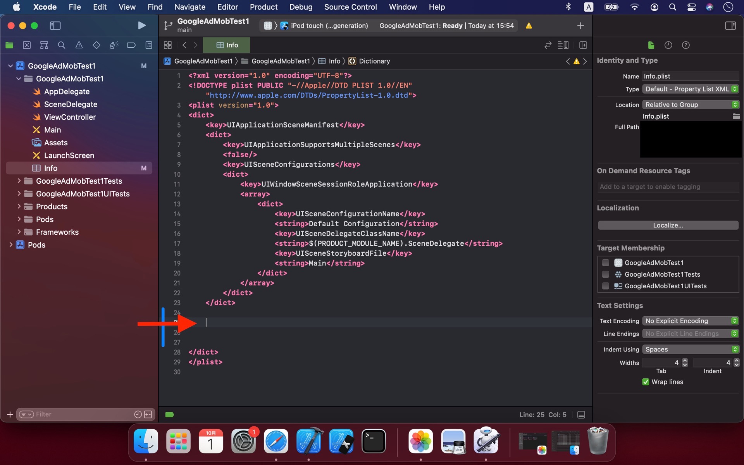Open the library with plus button

tap(580, 26)
